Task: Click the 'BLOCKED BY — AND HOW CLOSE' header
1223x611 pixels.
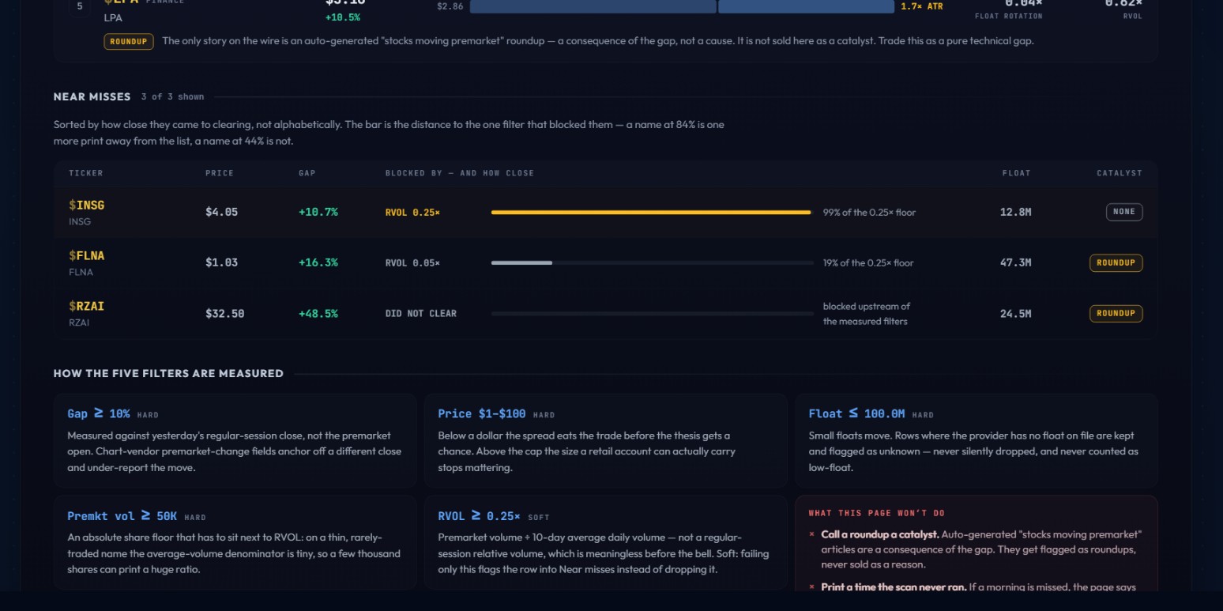Action: coord(459,173)
